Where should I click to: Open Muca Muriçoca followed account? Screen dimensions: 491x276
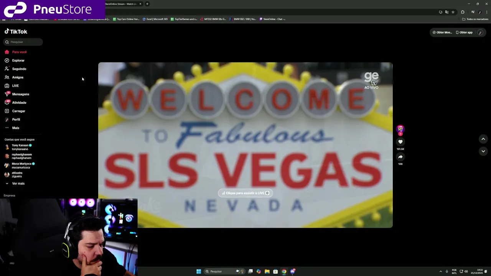click(20, 165)
